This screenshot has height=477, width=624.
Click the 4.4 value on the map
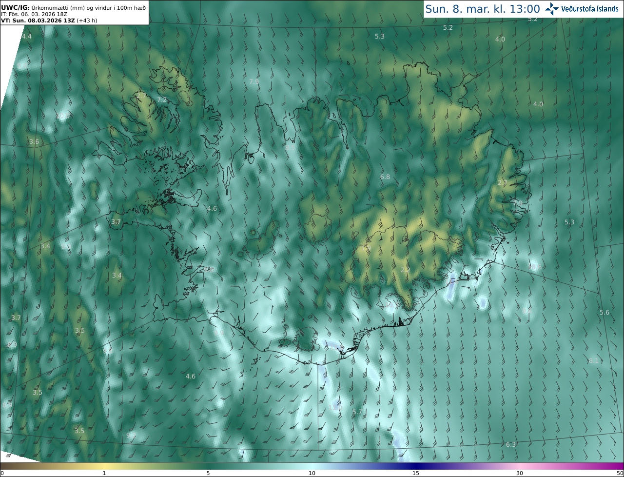(27, 37)
